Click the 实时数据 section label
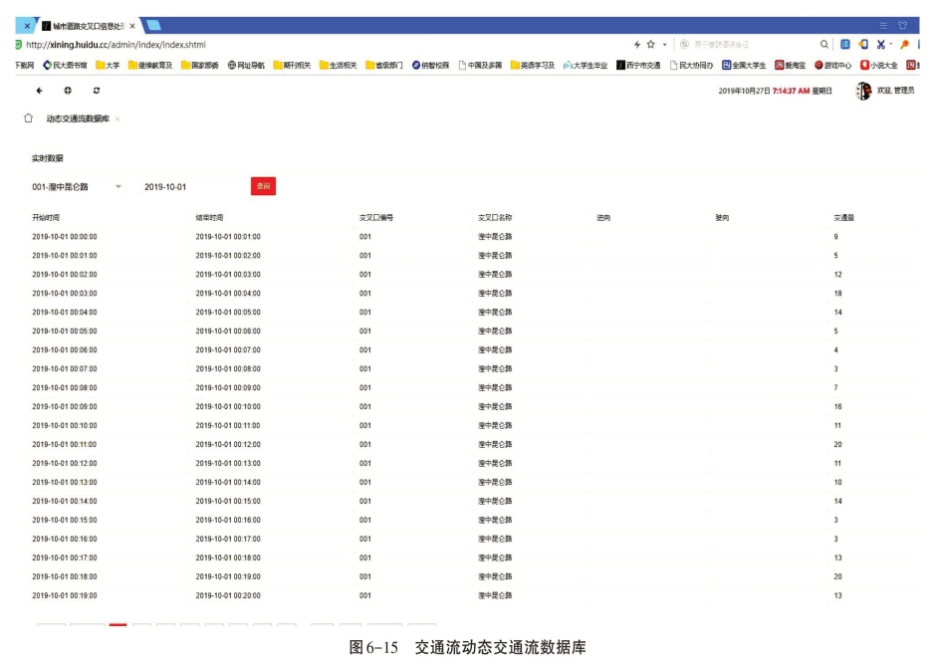Viewport: 930px width, 667px height. [x=48, y=158]
